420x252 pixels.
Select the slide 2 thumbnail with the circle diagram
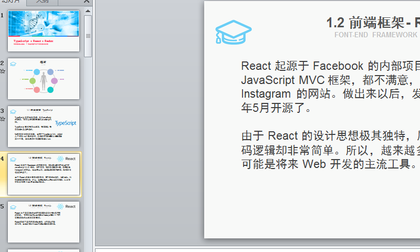click(44, 79)
